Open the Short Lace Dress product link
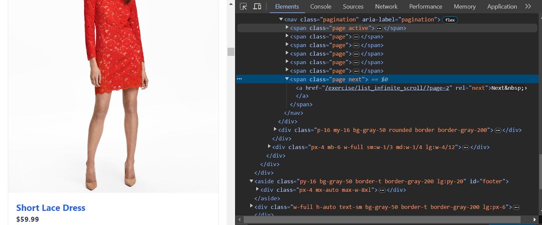 point(51,208)
